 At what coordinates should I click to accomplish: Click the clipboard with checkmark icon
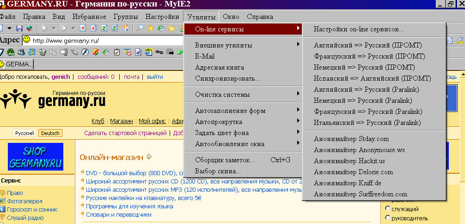tap(117, 52)
